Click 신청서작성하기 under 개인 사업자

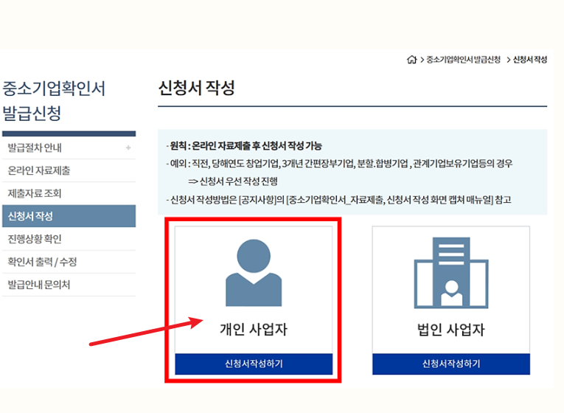point(254,364)
